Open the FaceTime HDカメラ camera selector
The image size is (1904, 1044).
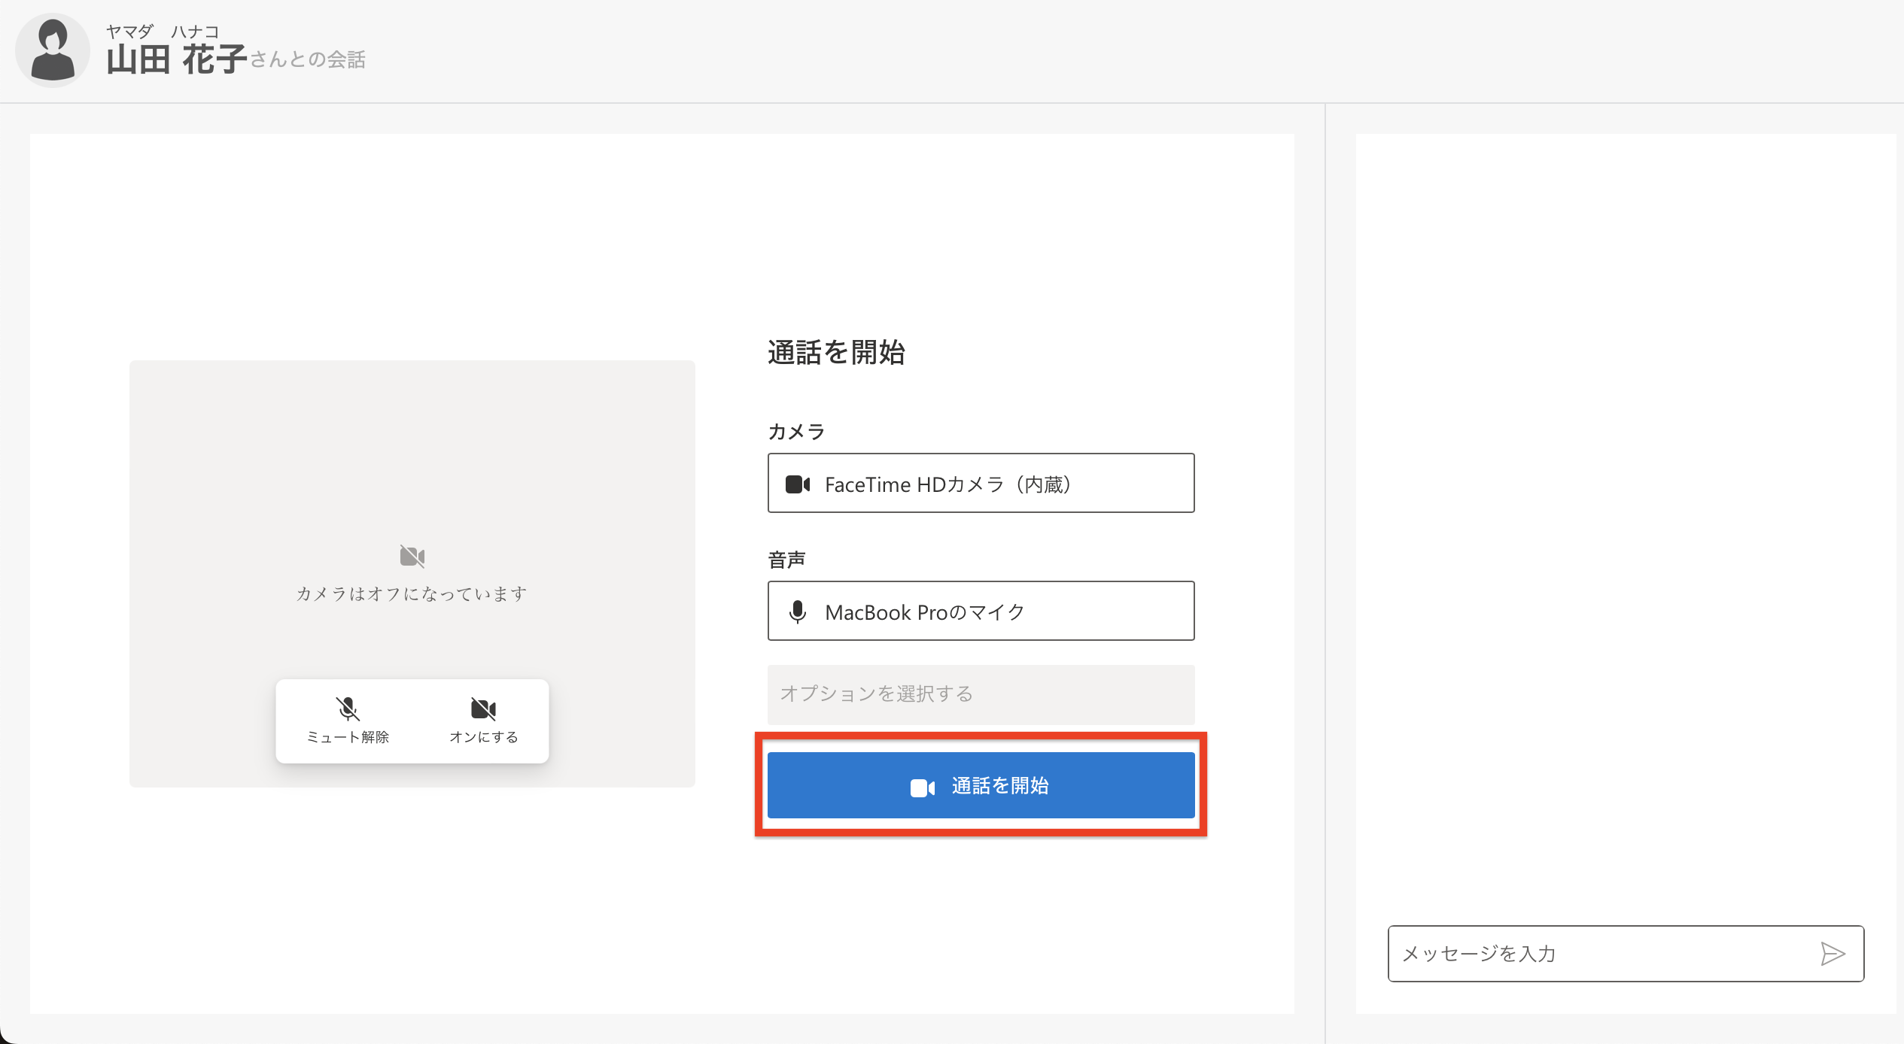[981, 484]
